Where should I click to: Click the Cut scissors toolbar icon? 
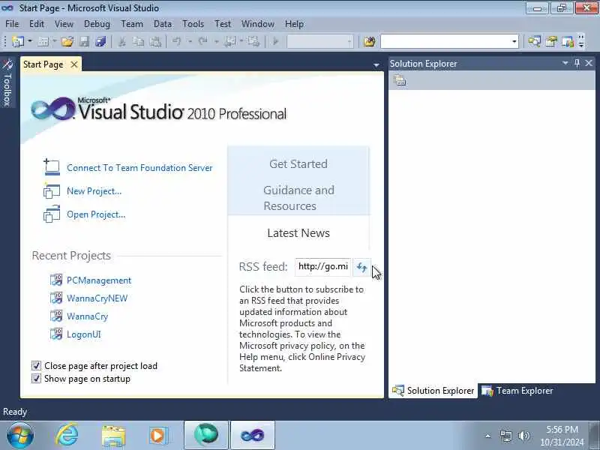(x=122, y=41)
